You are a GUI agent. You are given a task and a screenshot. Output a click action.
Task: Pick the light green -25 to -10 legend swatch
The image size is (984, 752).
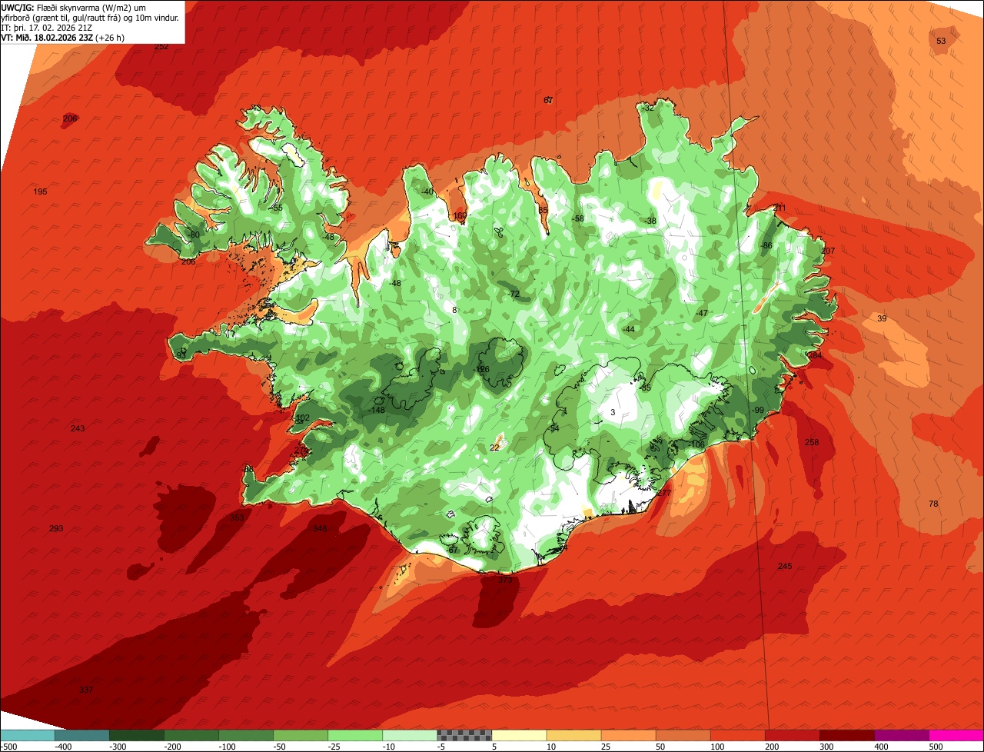pos(355,735)
